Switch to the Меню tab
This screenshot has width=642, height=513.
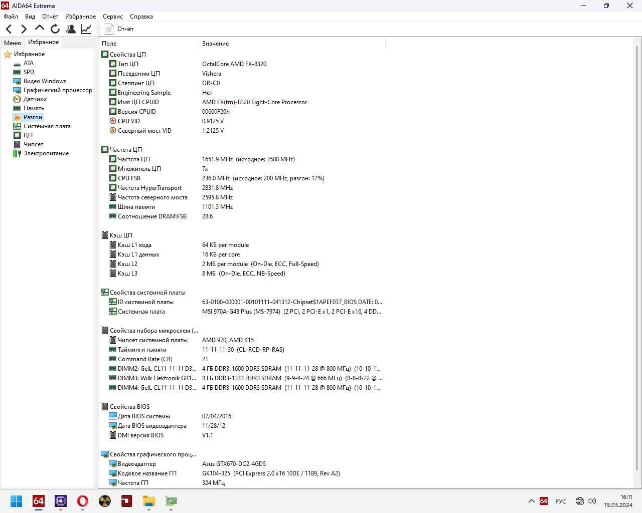point(13,43)
